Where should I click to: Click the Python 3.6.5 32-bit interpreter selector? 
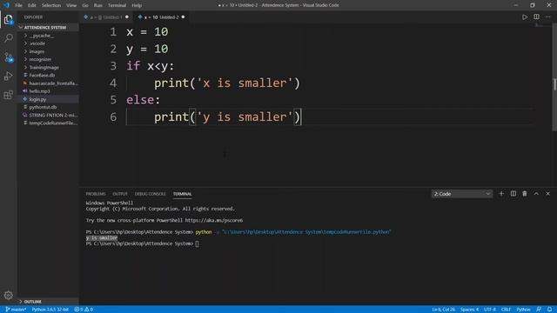[50, 310]
